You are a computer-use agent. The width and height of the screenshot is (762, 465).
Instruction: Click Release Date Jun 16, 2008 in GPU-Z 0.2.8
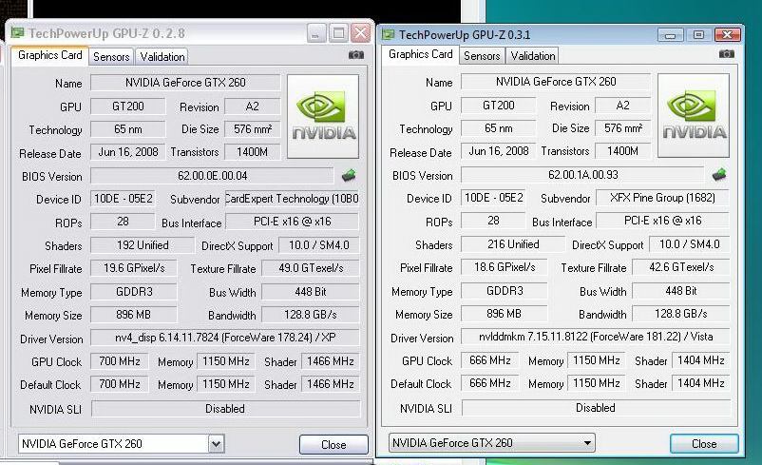[x=128, y=152]
